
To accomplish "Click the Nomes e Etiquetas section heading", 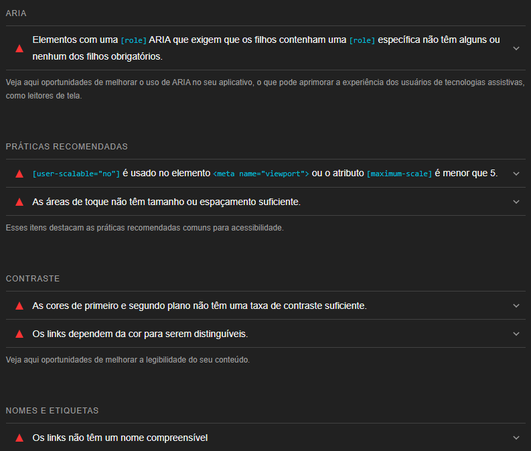I will point(52,410).
